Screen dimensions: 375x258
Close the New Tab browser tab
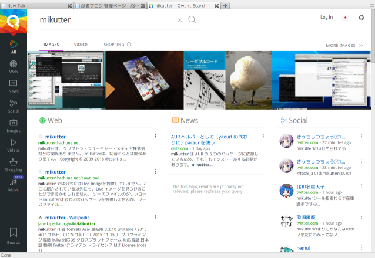[x=69, y=6]
